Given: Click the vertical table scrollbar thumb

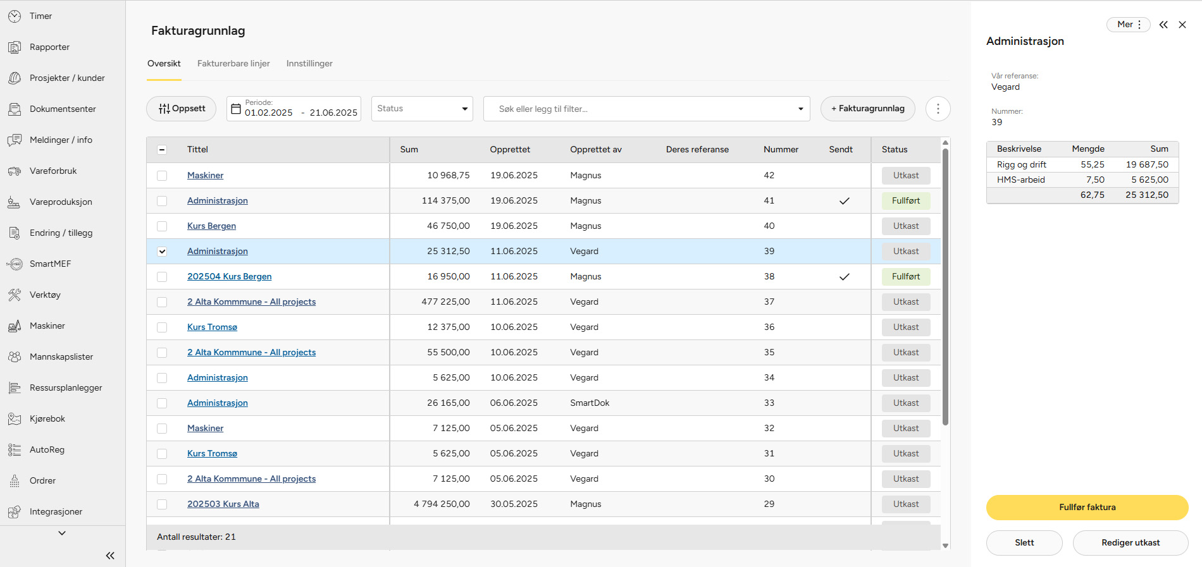Looking at the screenshot, I should coord(945,286).
